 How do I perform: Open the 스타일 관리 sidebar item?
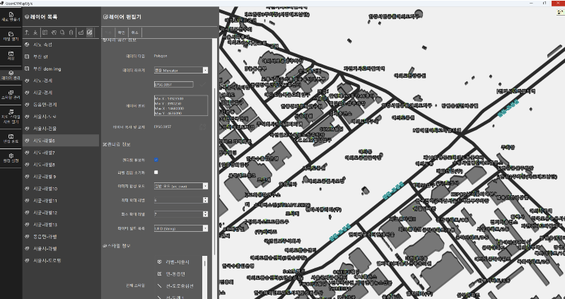(x=11, y=95)
